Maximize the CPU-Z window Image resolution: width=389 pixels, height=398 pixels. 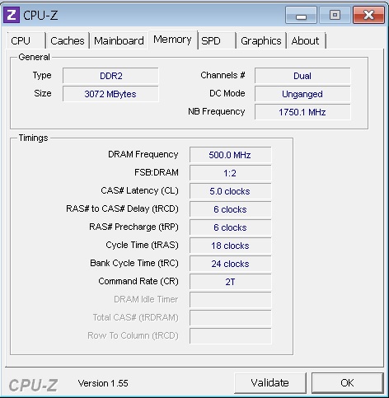pyautogui.click(x=335, y=15)
